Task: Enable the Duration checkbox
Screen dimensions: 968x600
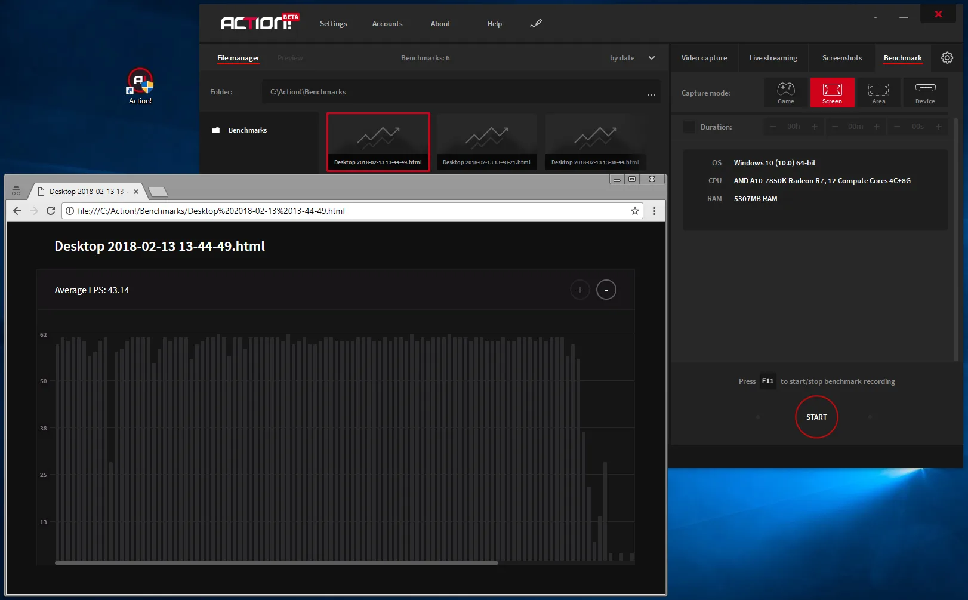Action: tap(689, 127)
